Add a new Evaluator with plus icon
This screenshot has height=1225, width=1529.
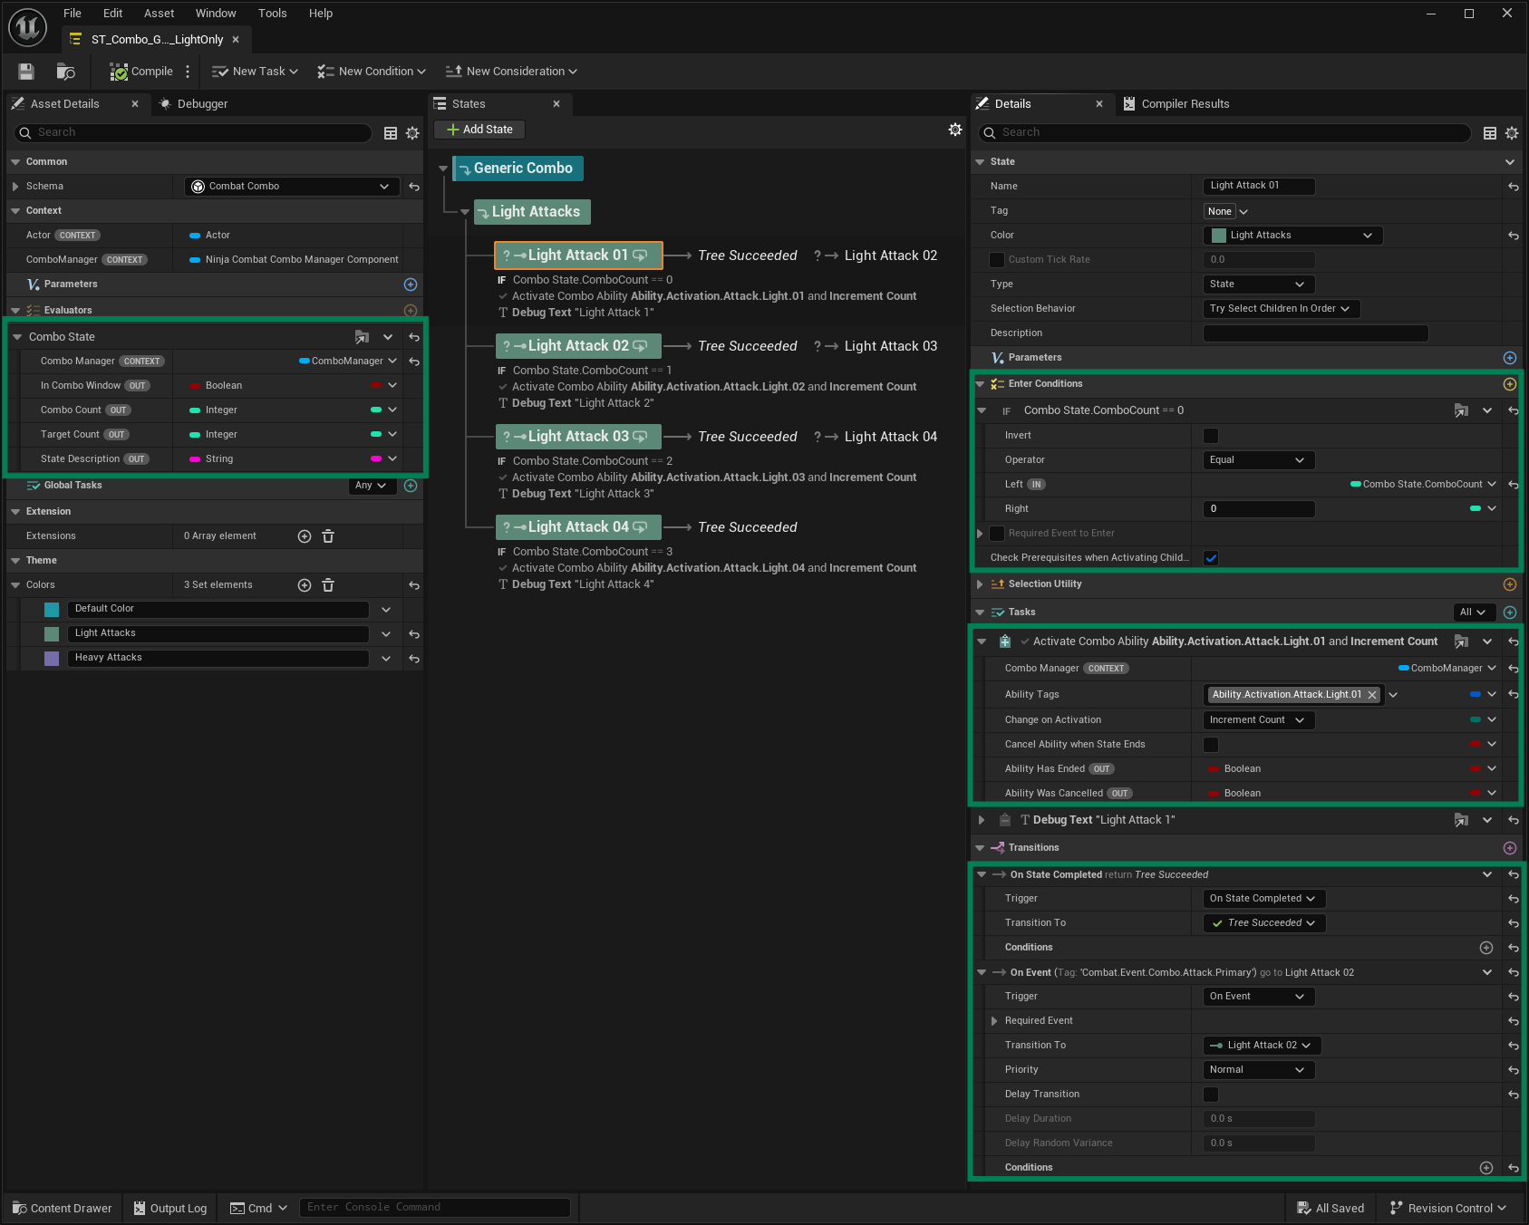(411, 310)
